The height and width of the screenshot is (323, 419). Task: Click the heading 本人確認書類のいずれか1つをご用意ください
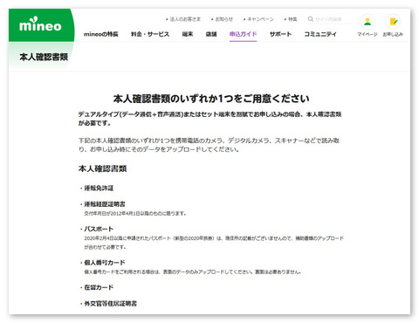tap(211, 99)
